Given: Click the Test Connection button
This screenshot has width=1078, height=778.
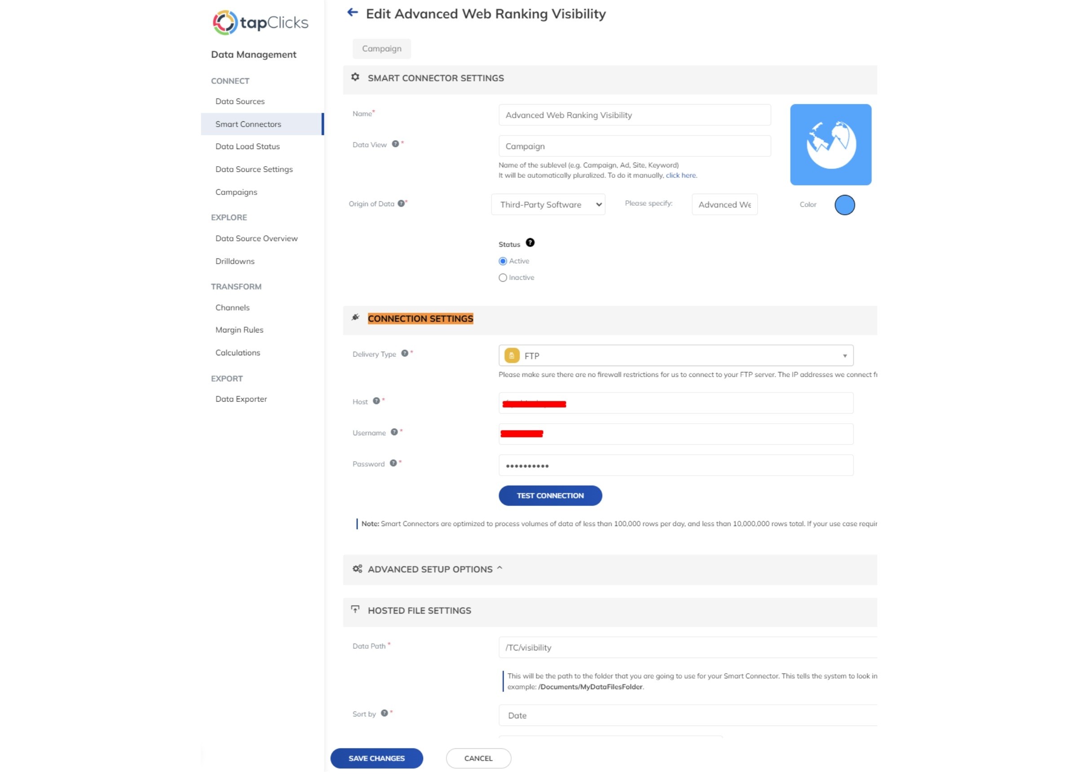Looking at the screenshot, I should tap(550, 496).
